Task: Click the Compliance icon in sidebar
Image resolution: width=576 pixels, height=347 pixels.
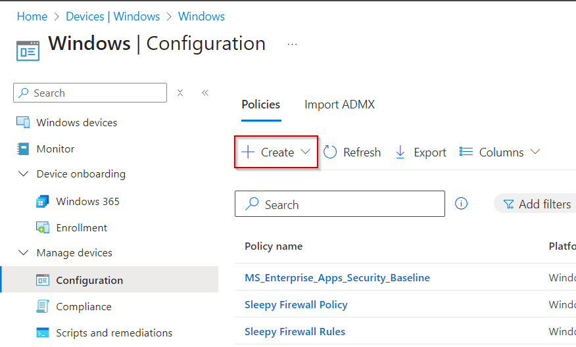Action: tap(43, 307)
